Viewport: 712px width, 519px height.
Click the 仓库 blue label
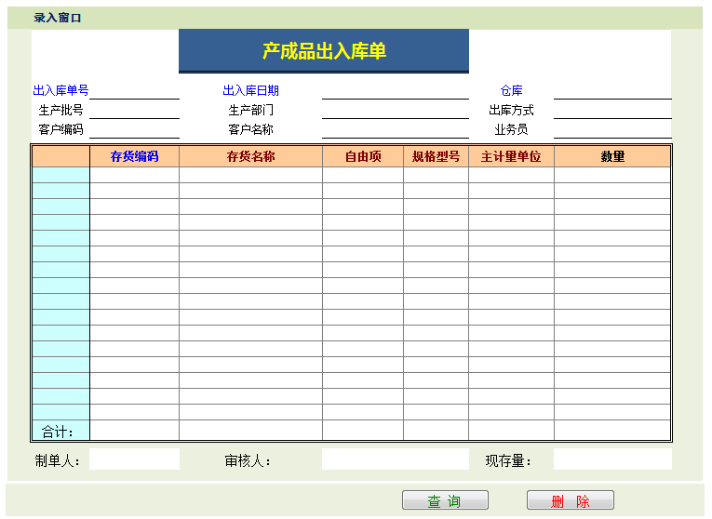(511, 90)
